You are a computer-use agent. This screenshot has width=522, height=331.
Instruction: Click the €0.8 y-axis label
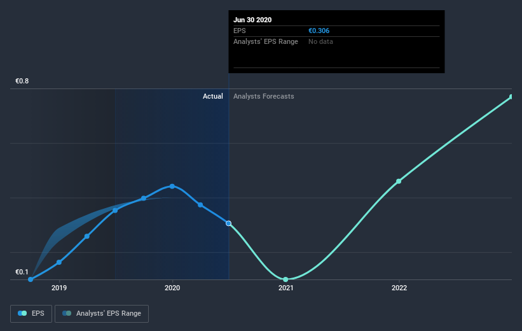point(22,81)
